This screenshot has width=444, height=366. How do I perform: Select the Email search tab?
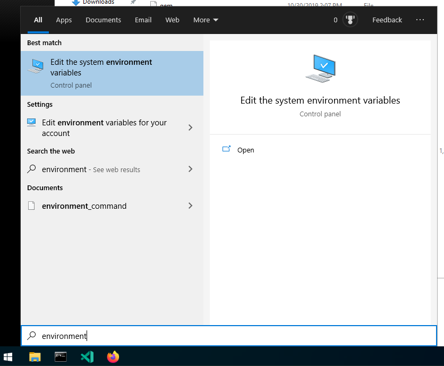(x=143, y=20)
